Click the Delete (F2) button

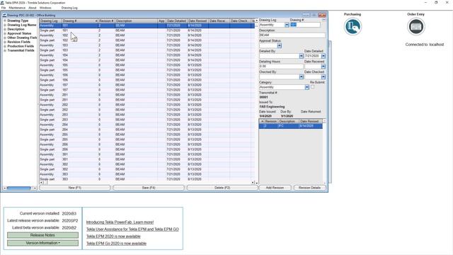pos(222,188)
